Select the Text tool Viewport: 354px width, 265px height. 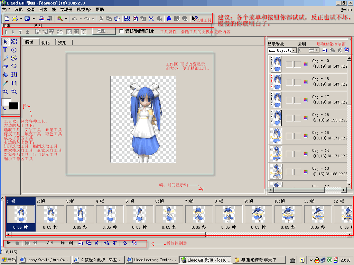point(5,50)
